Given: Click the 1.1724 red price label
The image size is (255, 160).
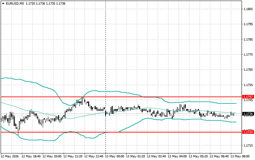Looking at the screenshot, I should pyautogui.click(x=248, y=132).
